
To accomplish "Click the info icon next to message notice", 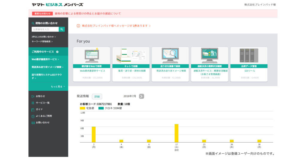I will tap(78, 26).
